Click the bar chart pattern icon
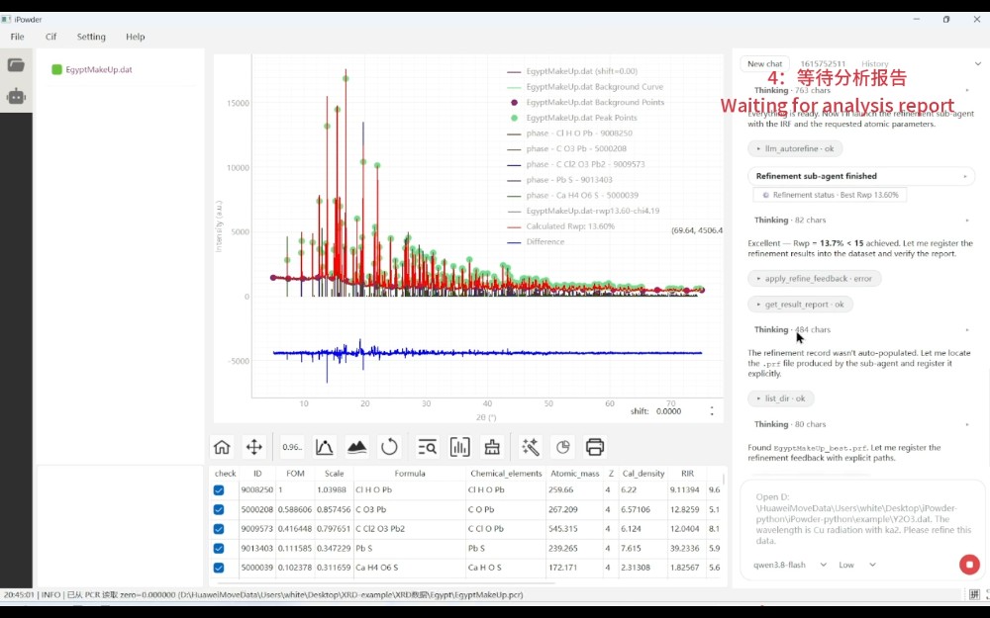The image size is (990, 618). (x=460, y=447)
